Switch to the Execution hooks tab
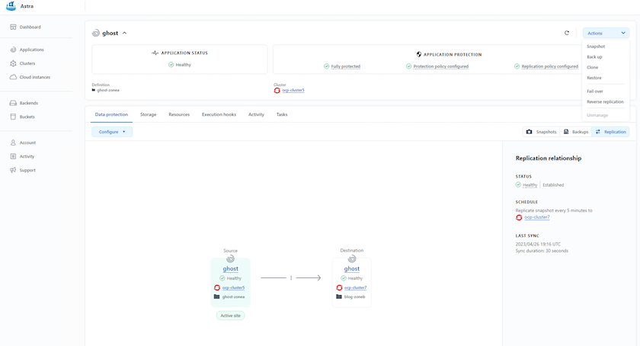Image resolution: width=640 pixels, height=346 pixels. tap(219, 114)
